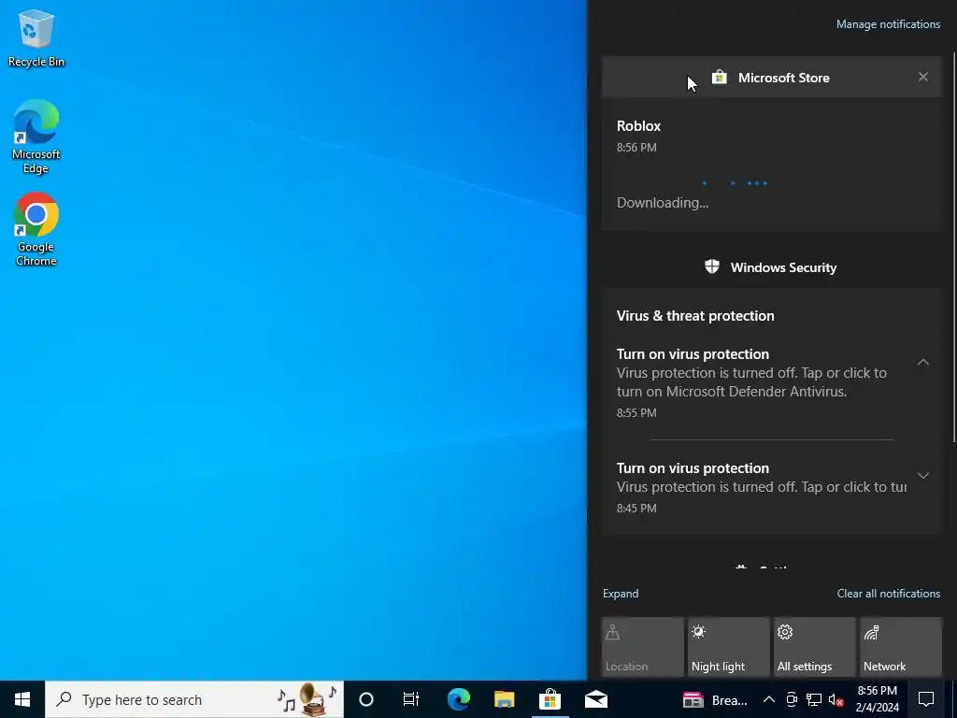Show hidden system tray icons
The height and width of the screenshot is (718, 957).
coord(769,699)
